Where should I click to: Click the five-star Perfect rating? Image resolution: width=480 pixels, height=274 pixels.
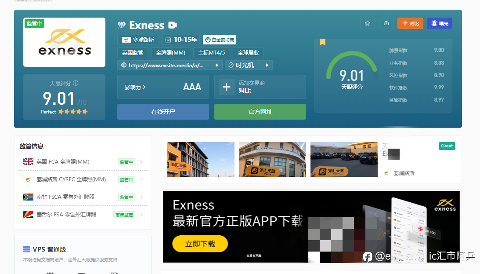point(73,112)
